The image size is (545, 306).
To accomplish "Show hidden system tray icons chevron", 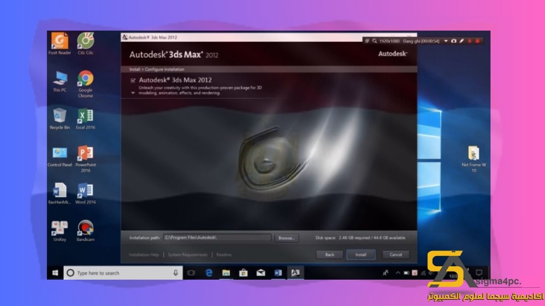I will [x=398, y=273].
